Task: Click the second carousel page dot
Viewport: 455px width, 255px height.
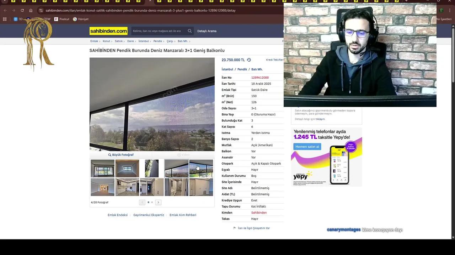Action: coord(152,202)
